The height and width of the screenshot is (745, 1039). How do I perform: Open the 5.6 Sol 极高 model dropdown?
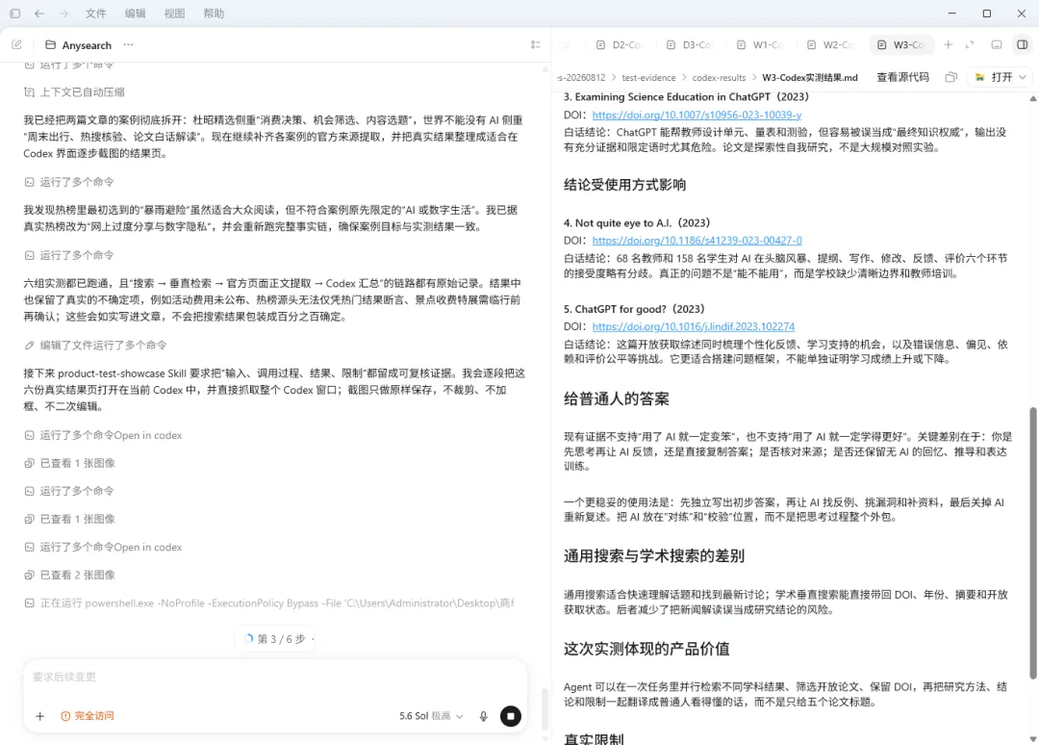tap(431, 716)
